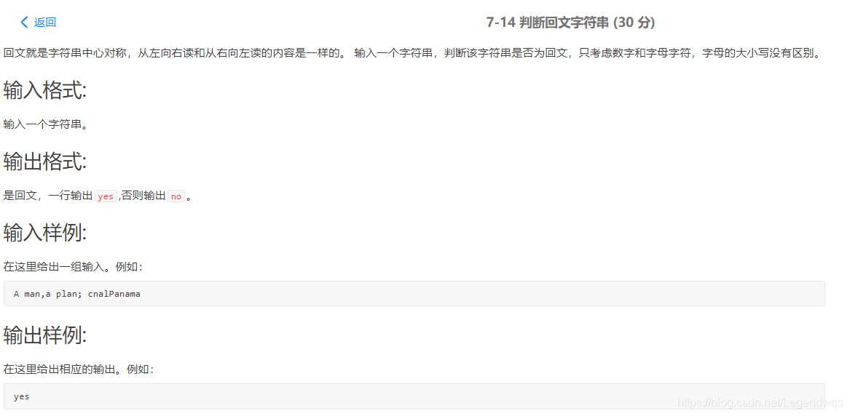Screen dimensions: 850x416
Task: Click the inline yes code tag
Action: [106, 196]
